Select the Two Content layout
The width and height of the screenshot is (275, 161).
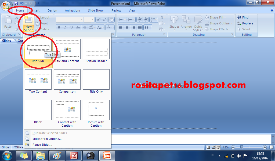[x=38, y=82]
